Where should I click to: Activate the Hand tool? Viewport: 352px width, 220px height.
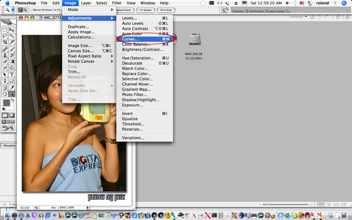pos(5,94)
